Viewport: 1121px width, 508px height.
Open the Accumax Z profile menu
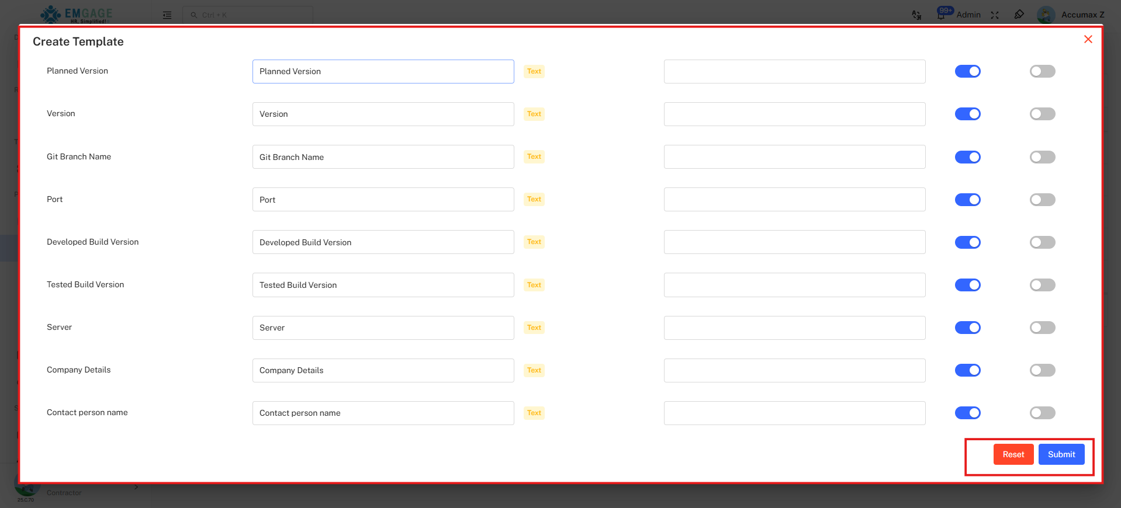(1082, 15)
